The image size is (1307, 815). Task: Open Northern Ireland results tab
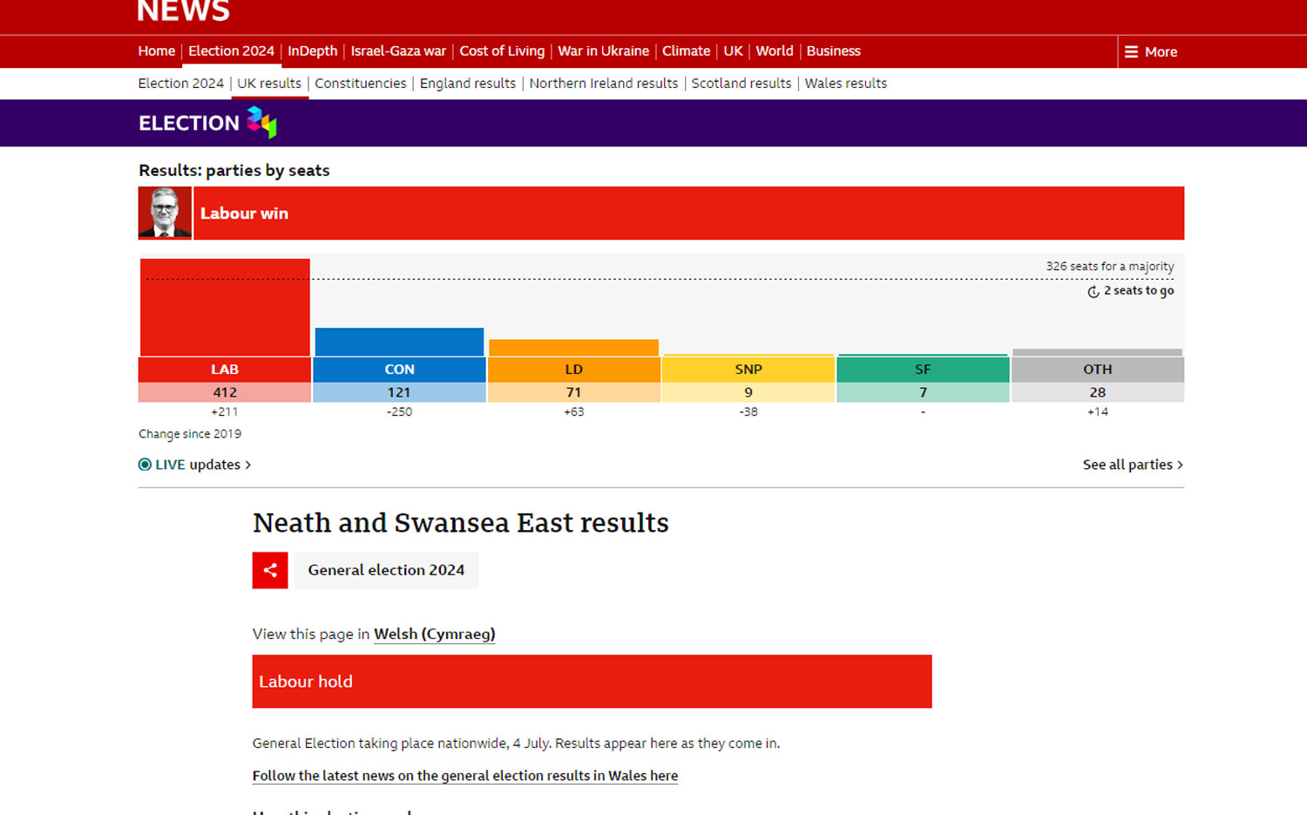coord(604,83)
